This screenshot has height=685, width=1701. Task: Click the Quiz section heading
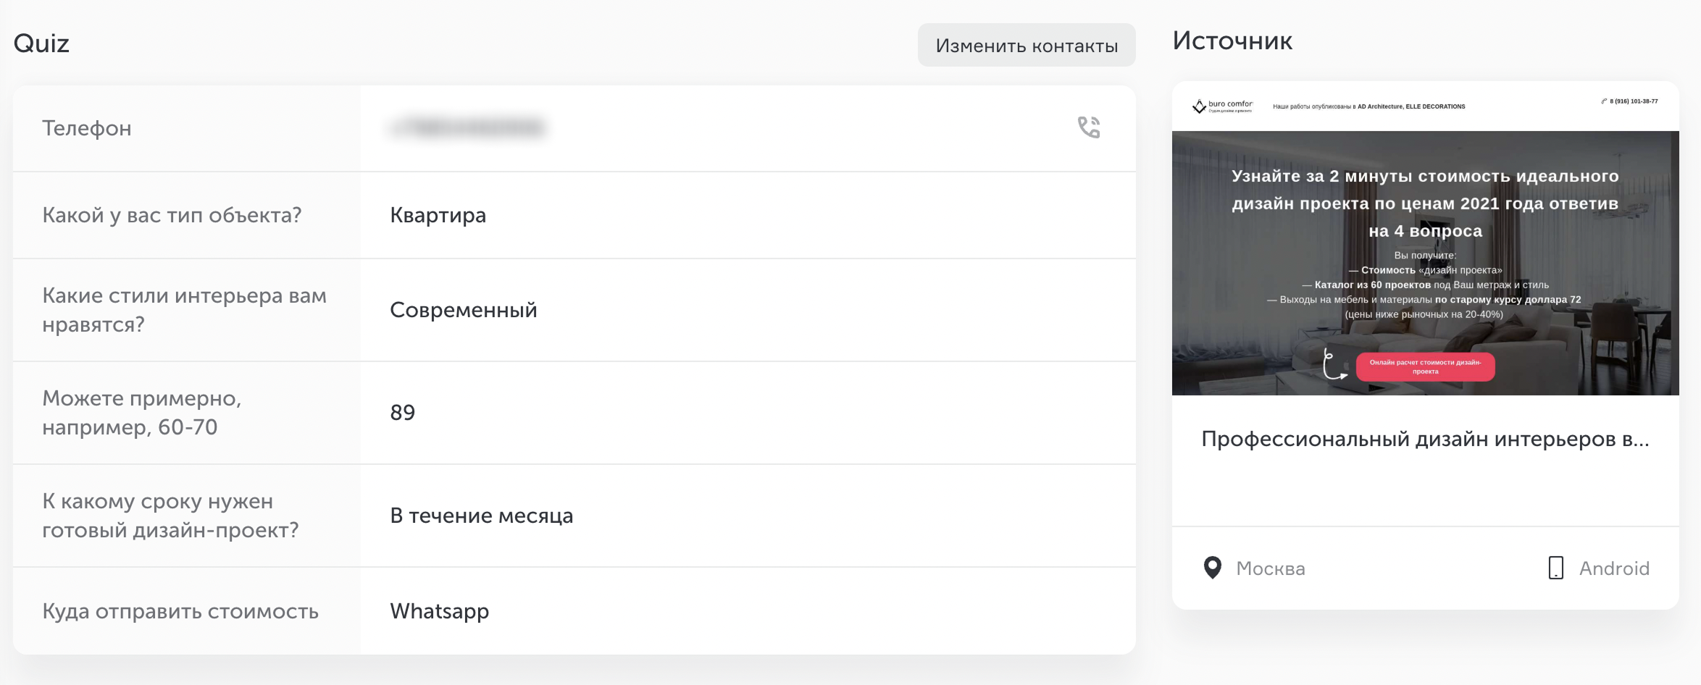pyautogui.click(x=41, y=43)
